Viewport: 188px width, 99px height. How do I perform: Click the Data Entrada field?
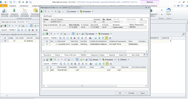74,27
